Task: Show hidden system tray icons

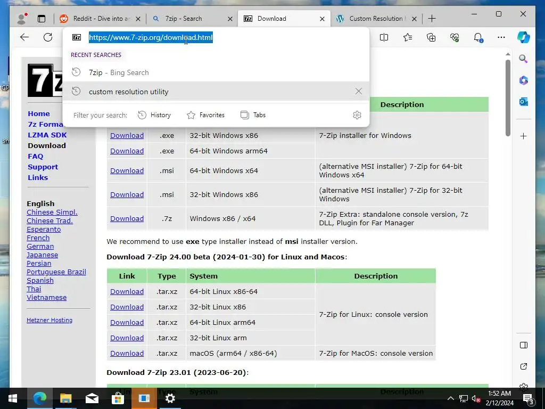Action: (450, 398)
